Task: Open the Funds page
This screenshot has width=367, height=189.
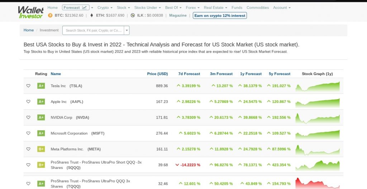Action: click(237, 8)
